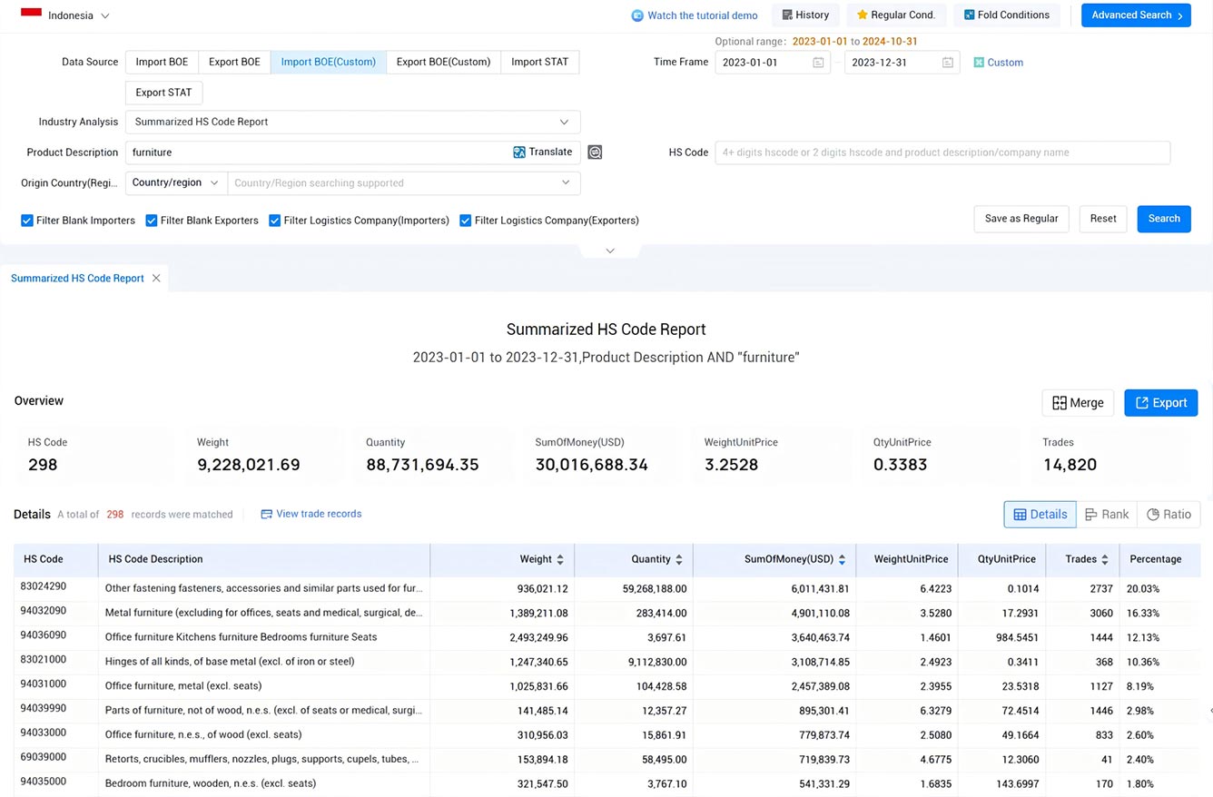Image resolution: width=1213 pixels, height=797 pixels.
Task: Select Export STAT data source
Action: pyautogui.click(x=163, y=93)
